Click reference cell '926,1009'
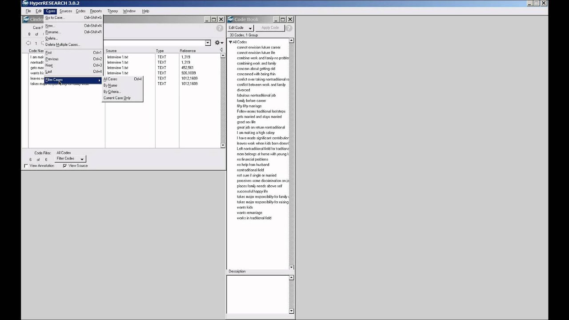The height and width of the screenshot is (320, 569). (188, 73)
